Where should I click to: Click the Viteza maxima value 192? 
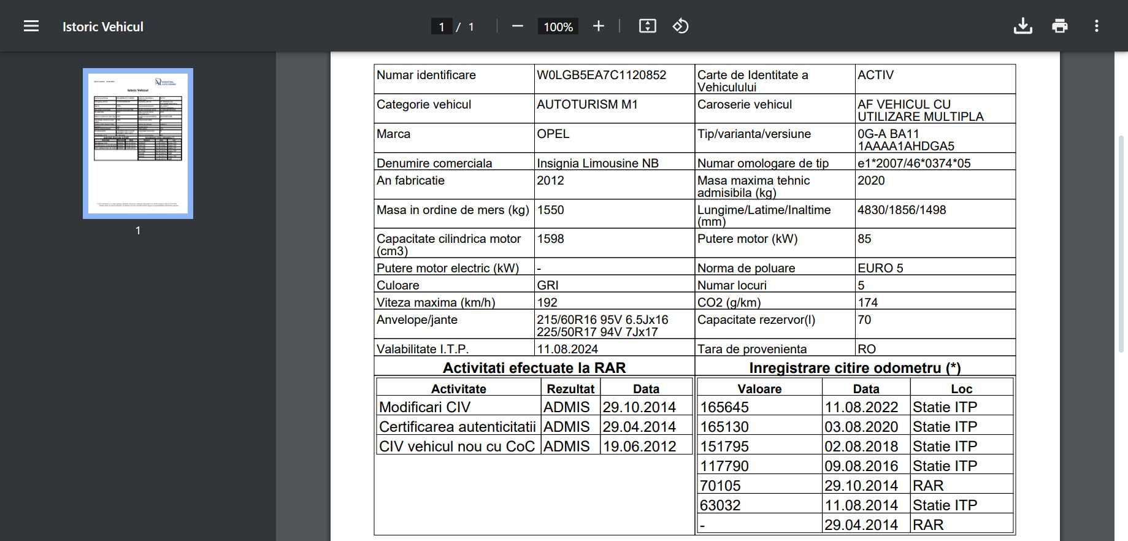tap(547, 302)
